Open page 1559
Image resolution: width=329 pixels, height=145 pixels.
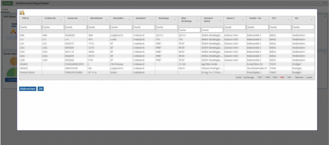[274, 77]
